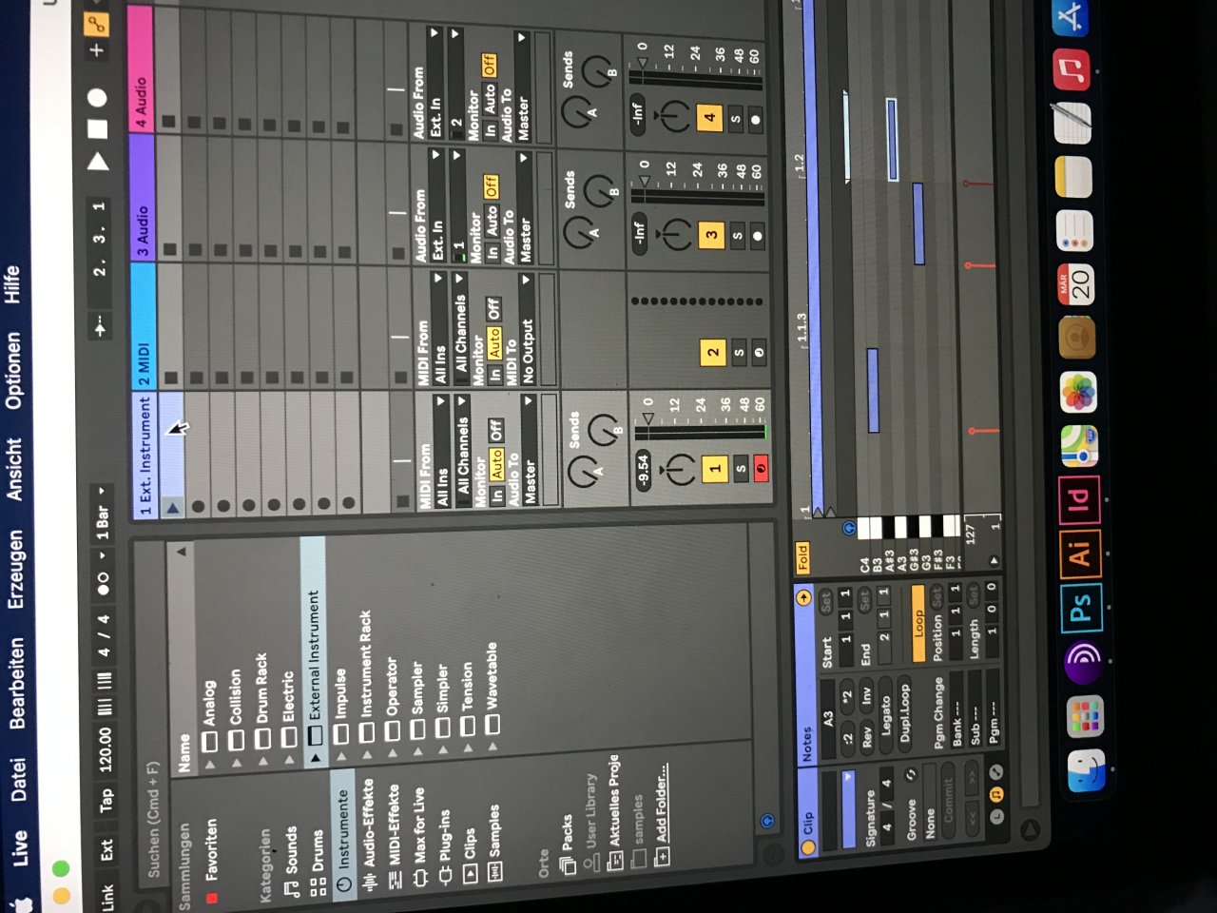Launch the clip in track 1's first slot

(x=172, y=508)
